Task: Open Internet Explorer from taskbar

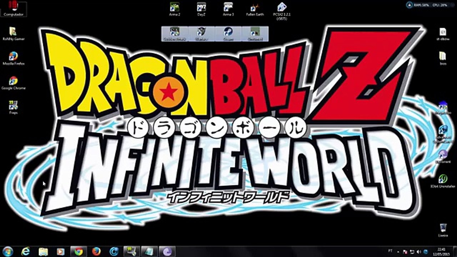Action: pos(25,251)
